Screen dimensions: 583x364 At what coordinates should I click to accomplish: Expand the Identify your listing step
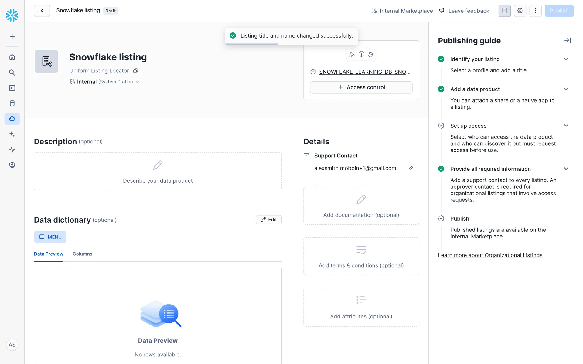point(566,59)
